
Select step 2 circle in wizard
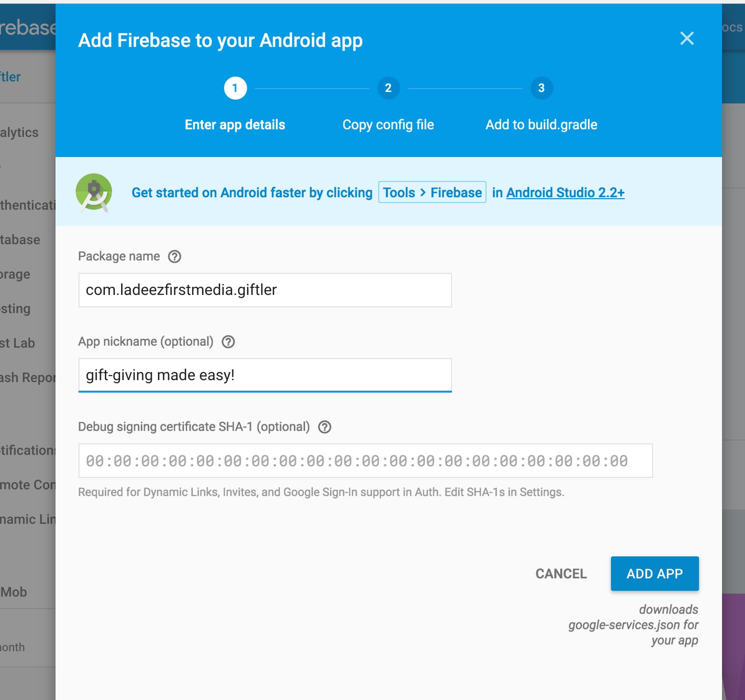click(x=388, y=88)
